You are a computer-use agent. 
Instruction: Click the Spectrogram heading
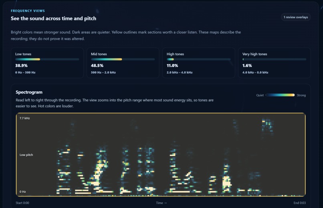tap(29, 92)
